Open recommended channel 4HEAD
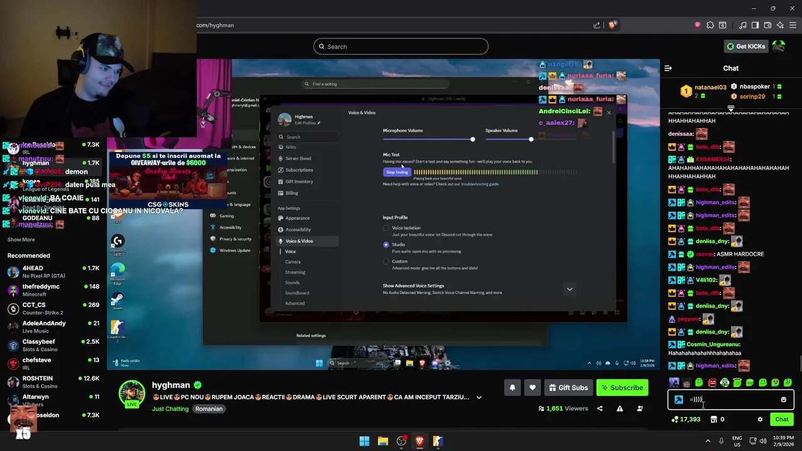This screenshot has height=451, width=802. tap(53, 272)
